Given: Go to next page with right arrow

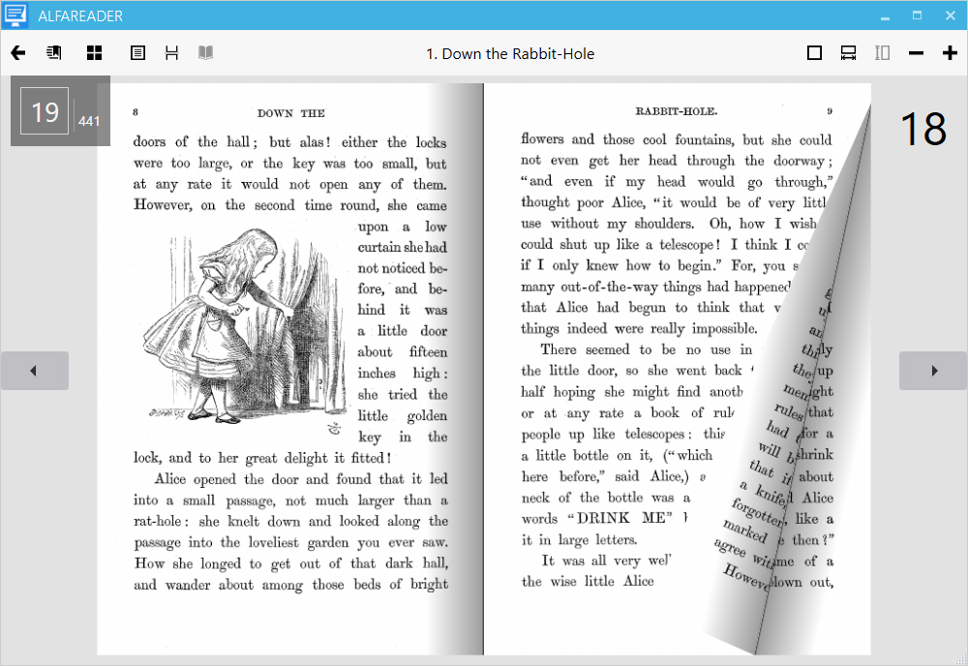Looking at the screenshot, I should point(933,371).
